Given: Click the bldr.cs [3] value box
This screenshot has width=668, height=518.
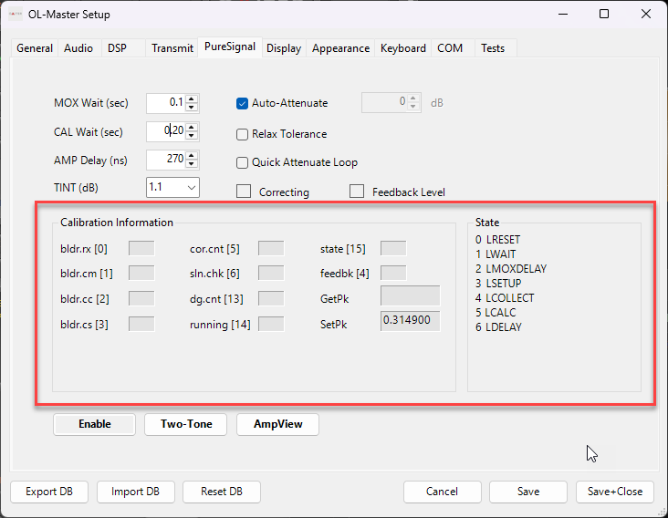Looking at the screenshot, I should (141, 324).
